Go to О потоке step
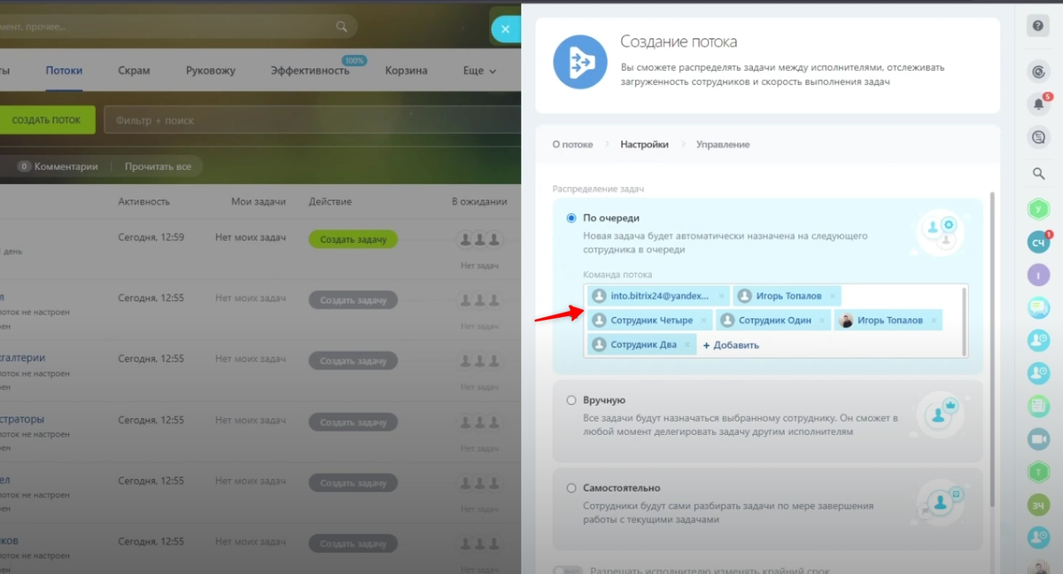 tap(573, 144)
